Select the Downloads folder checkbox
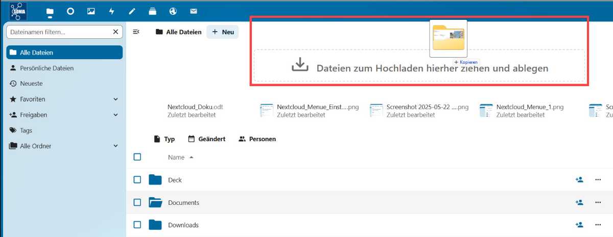613x237 pixels. pyautogui.click(x=137, y=225)
